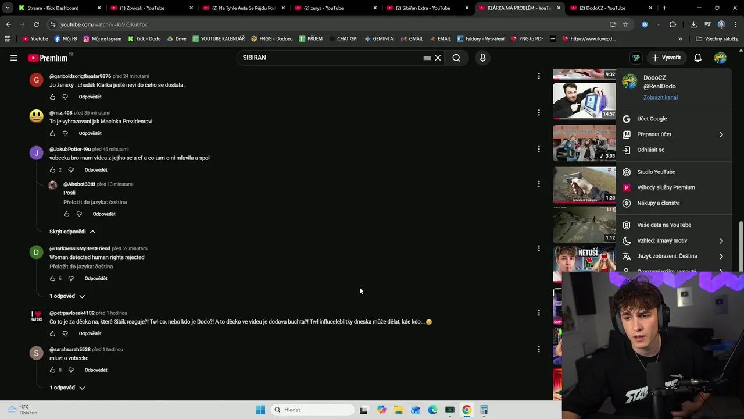Open Chrome extensions puzzle icon
744x419 pixels.
(x=673, y=24)
